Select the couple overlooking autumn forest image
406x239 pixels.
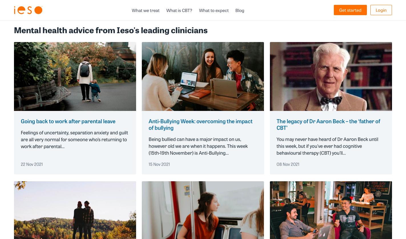click(x=75, y=210)
